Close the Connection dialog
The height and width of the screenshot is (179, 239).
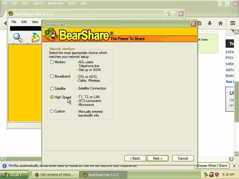[x=193, y=24]
